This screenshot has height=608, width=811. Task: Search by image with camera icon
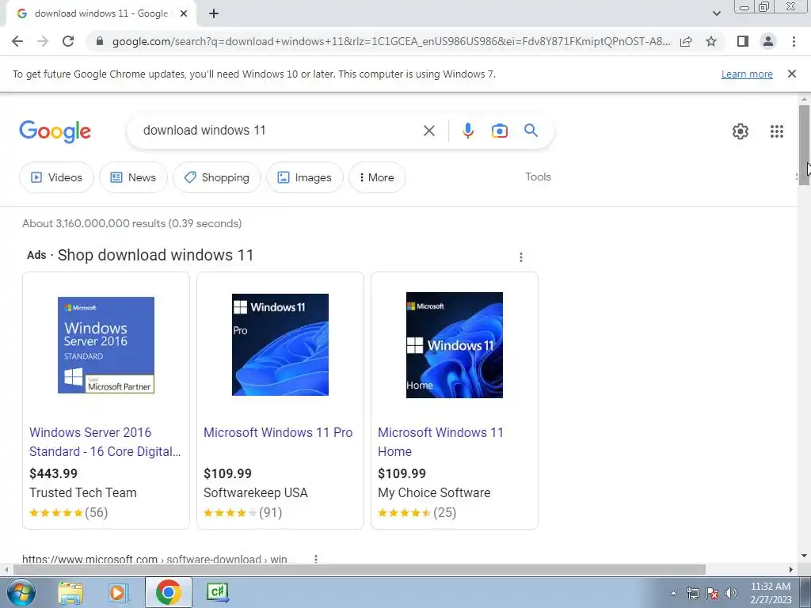pyautogui.click(x=499, y=131)
